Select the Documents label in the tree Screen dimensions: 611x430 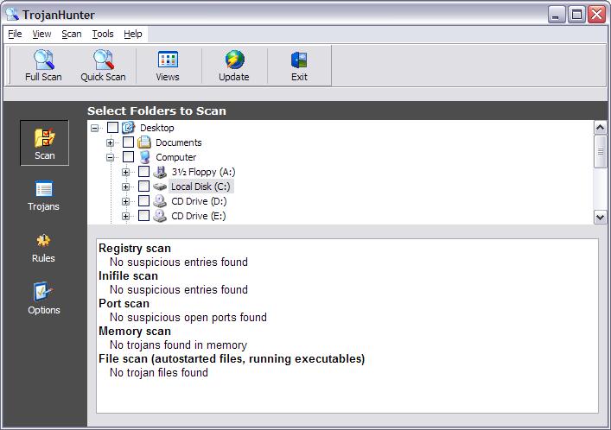click(x=179, y=142)
